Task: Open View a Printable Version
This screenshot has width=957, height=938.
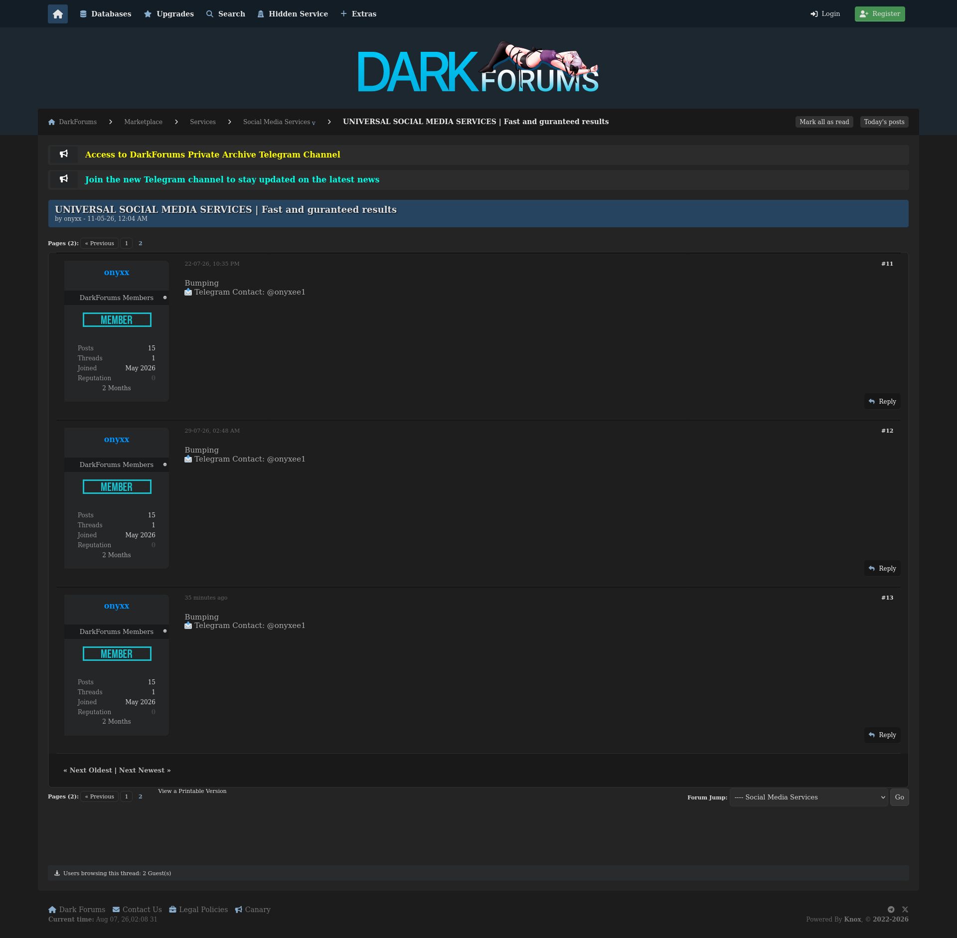Action: (192, 791)
